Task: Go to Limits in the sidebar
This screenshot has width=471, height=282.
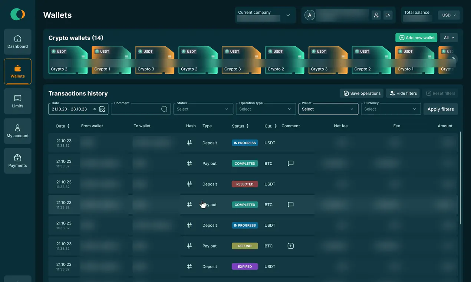Action: 17,101
